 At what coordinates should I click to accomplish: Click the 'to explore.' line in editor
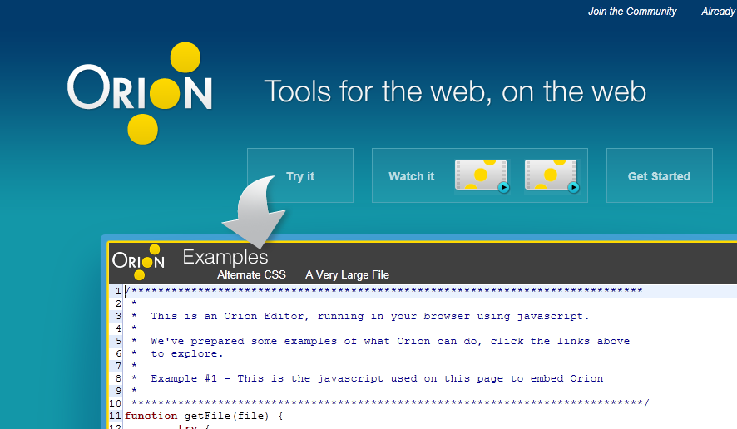tap(187, 354)
